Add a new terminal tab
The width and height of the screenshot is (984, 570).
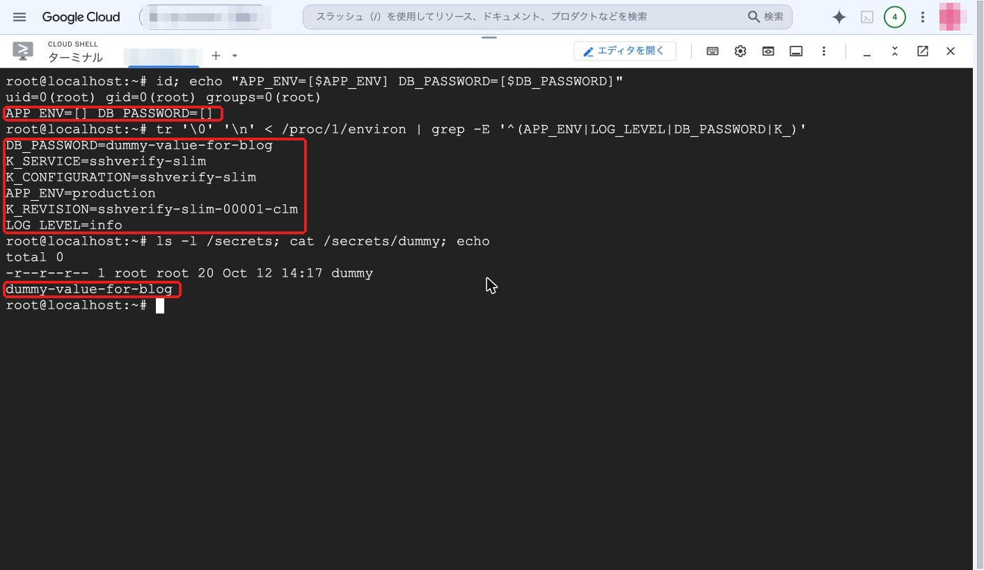(216, 56)
